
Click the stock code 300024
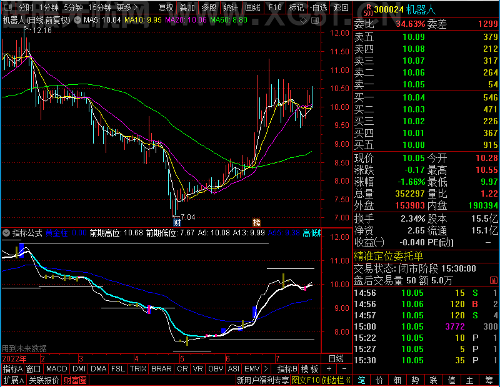pyautogui.click(x=389, y=9)
